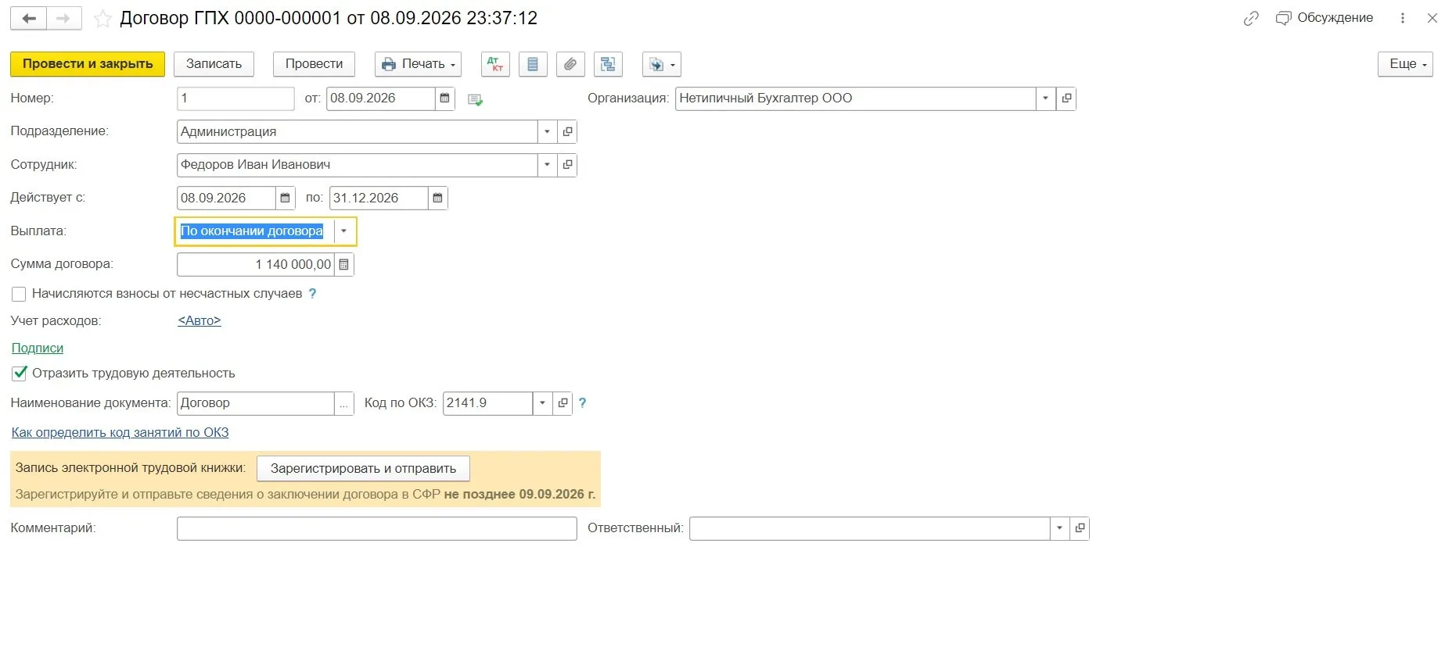The height and width of the screenshot is (665, 1445).
Task: Expand the Сотрудник dropdown list
Action: 547,165
